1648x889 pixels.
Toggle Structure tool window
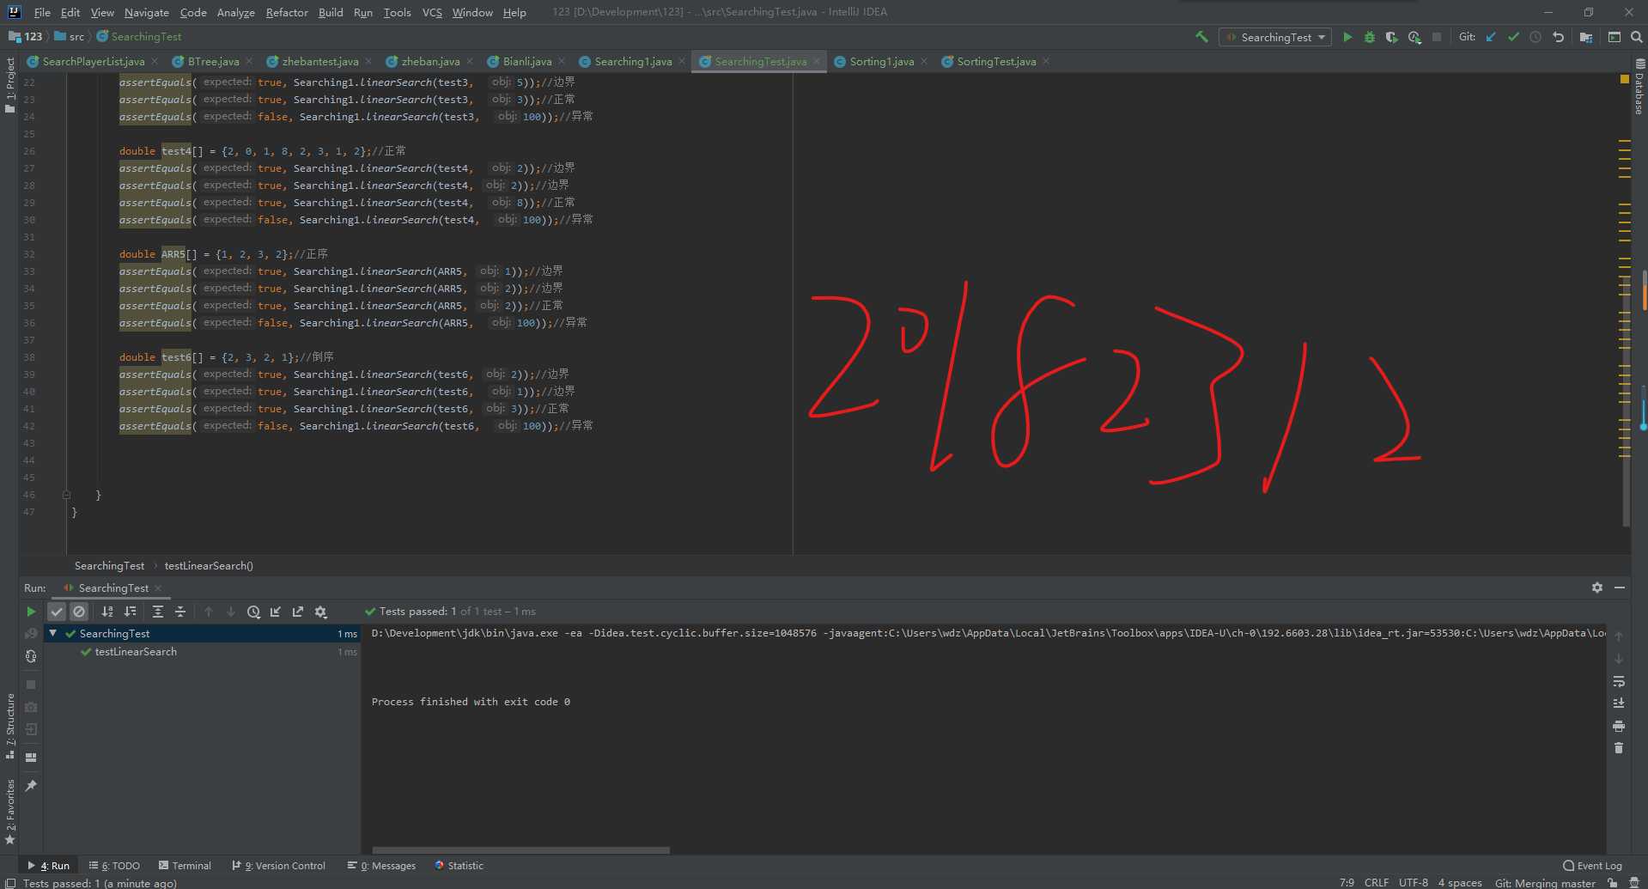(9, 726)
